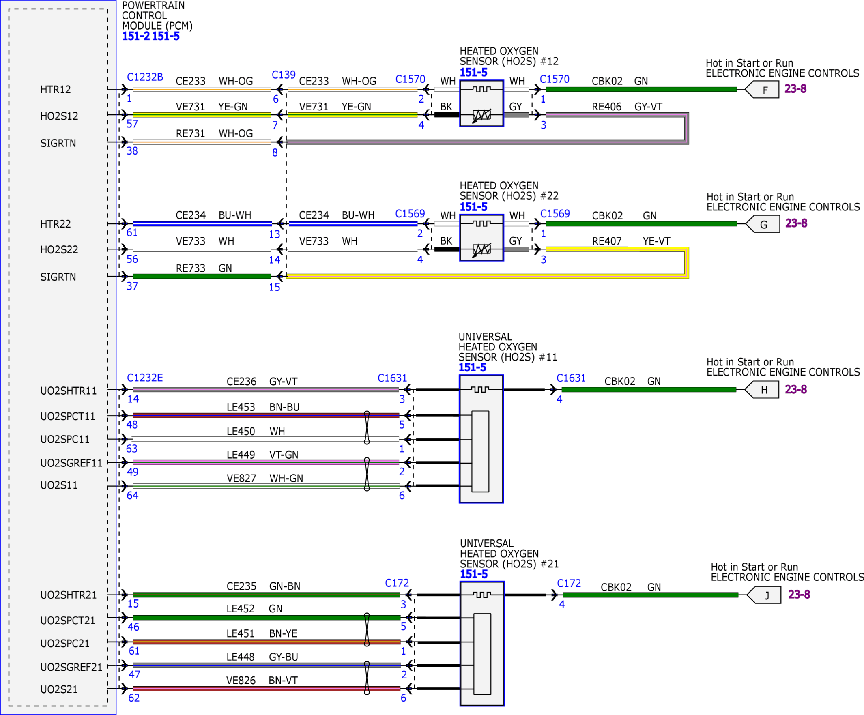Select the Universal HO2S #21 sensor box
This screenshot has width=864, height=715.
pos(482,644)
